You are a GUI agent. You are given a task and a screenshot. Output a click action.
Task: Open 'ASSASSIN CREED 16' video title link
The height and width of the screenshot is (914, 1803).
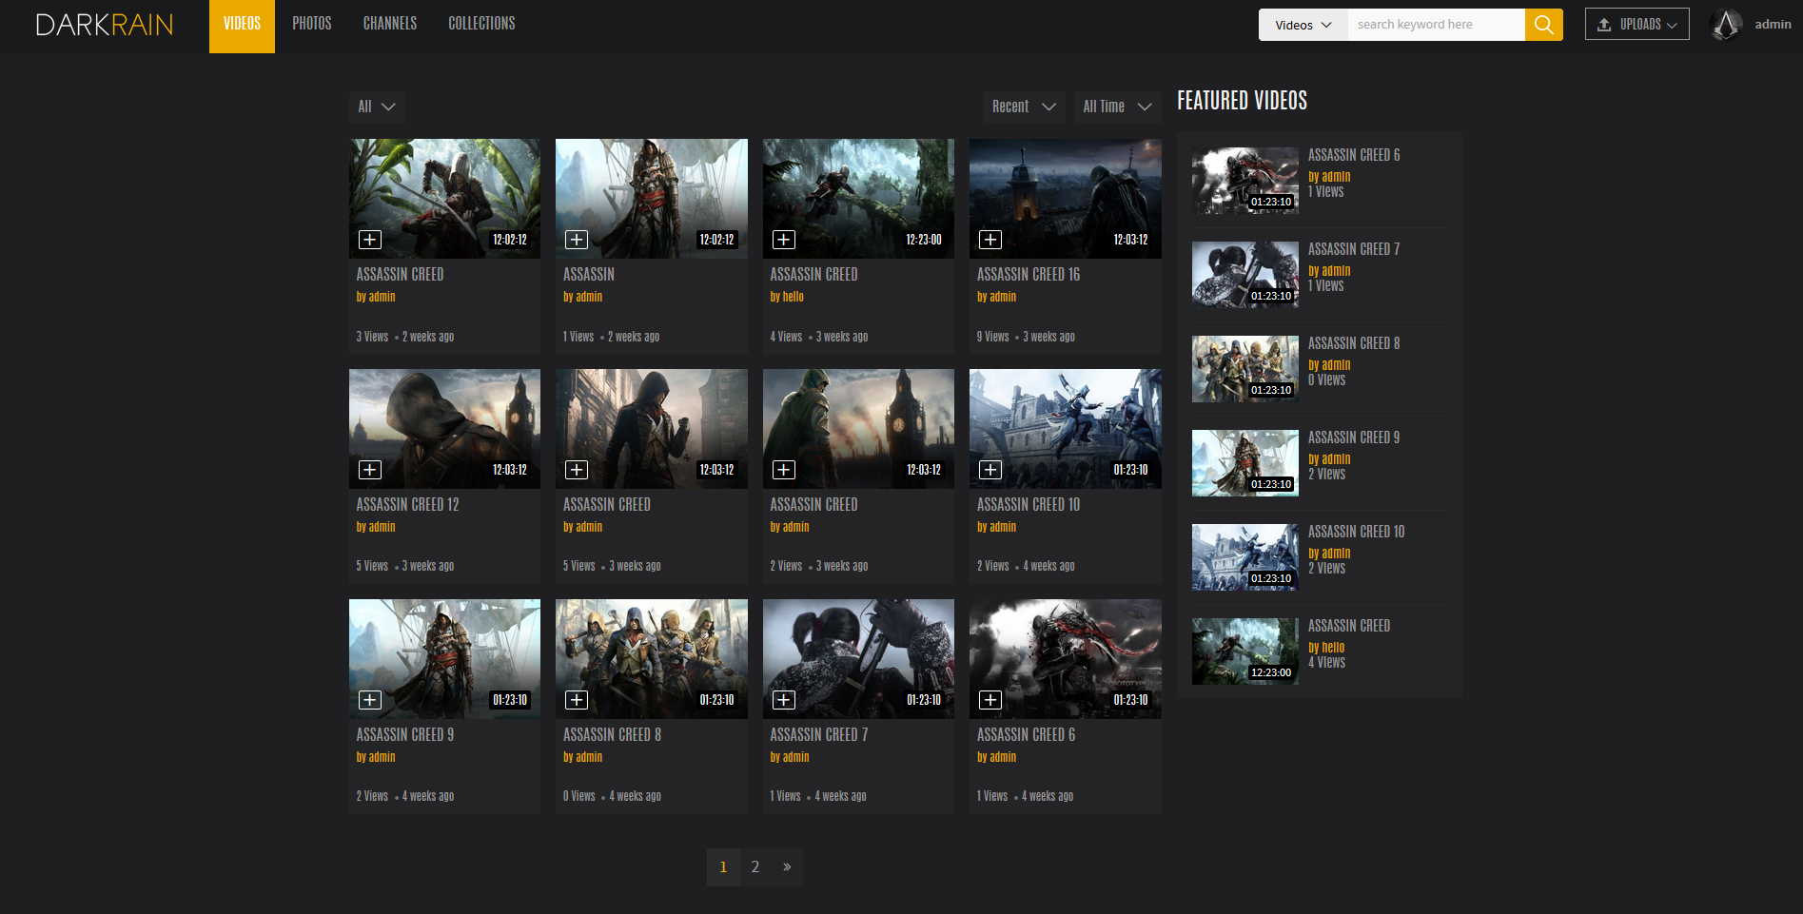1028,275
